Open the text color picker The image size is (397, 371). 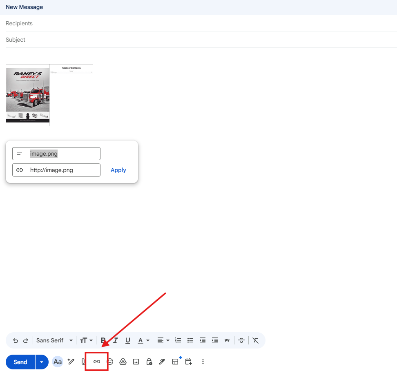click(x=143, y=340)
